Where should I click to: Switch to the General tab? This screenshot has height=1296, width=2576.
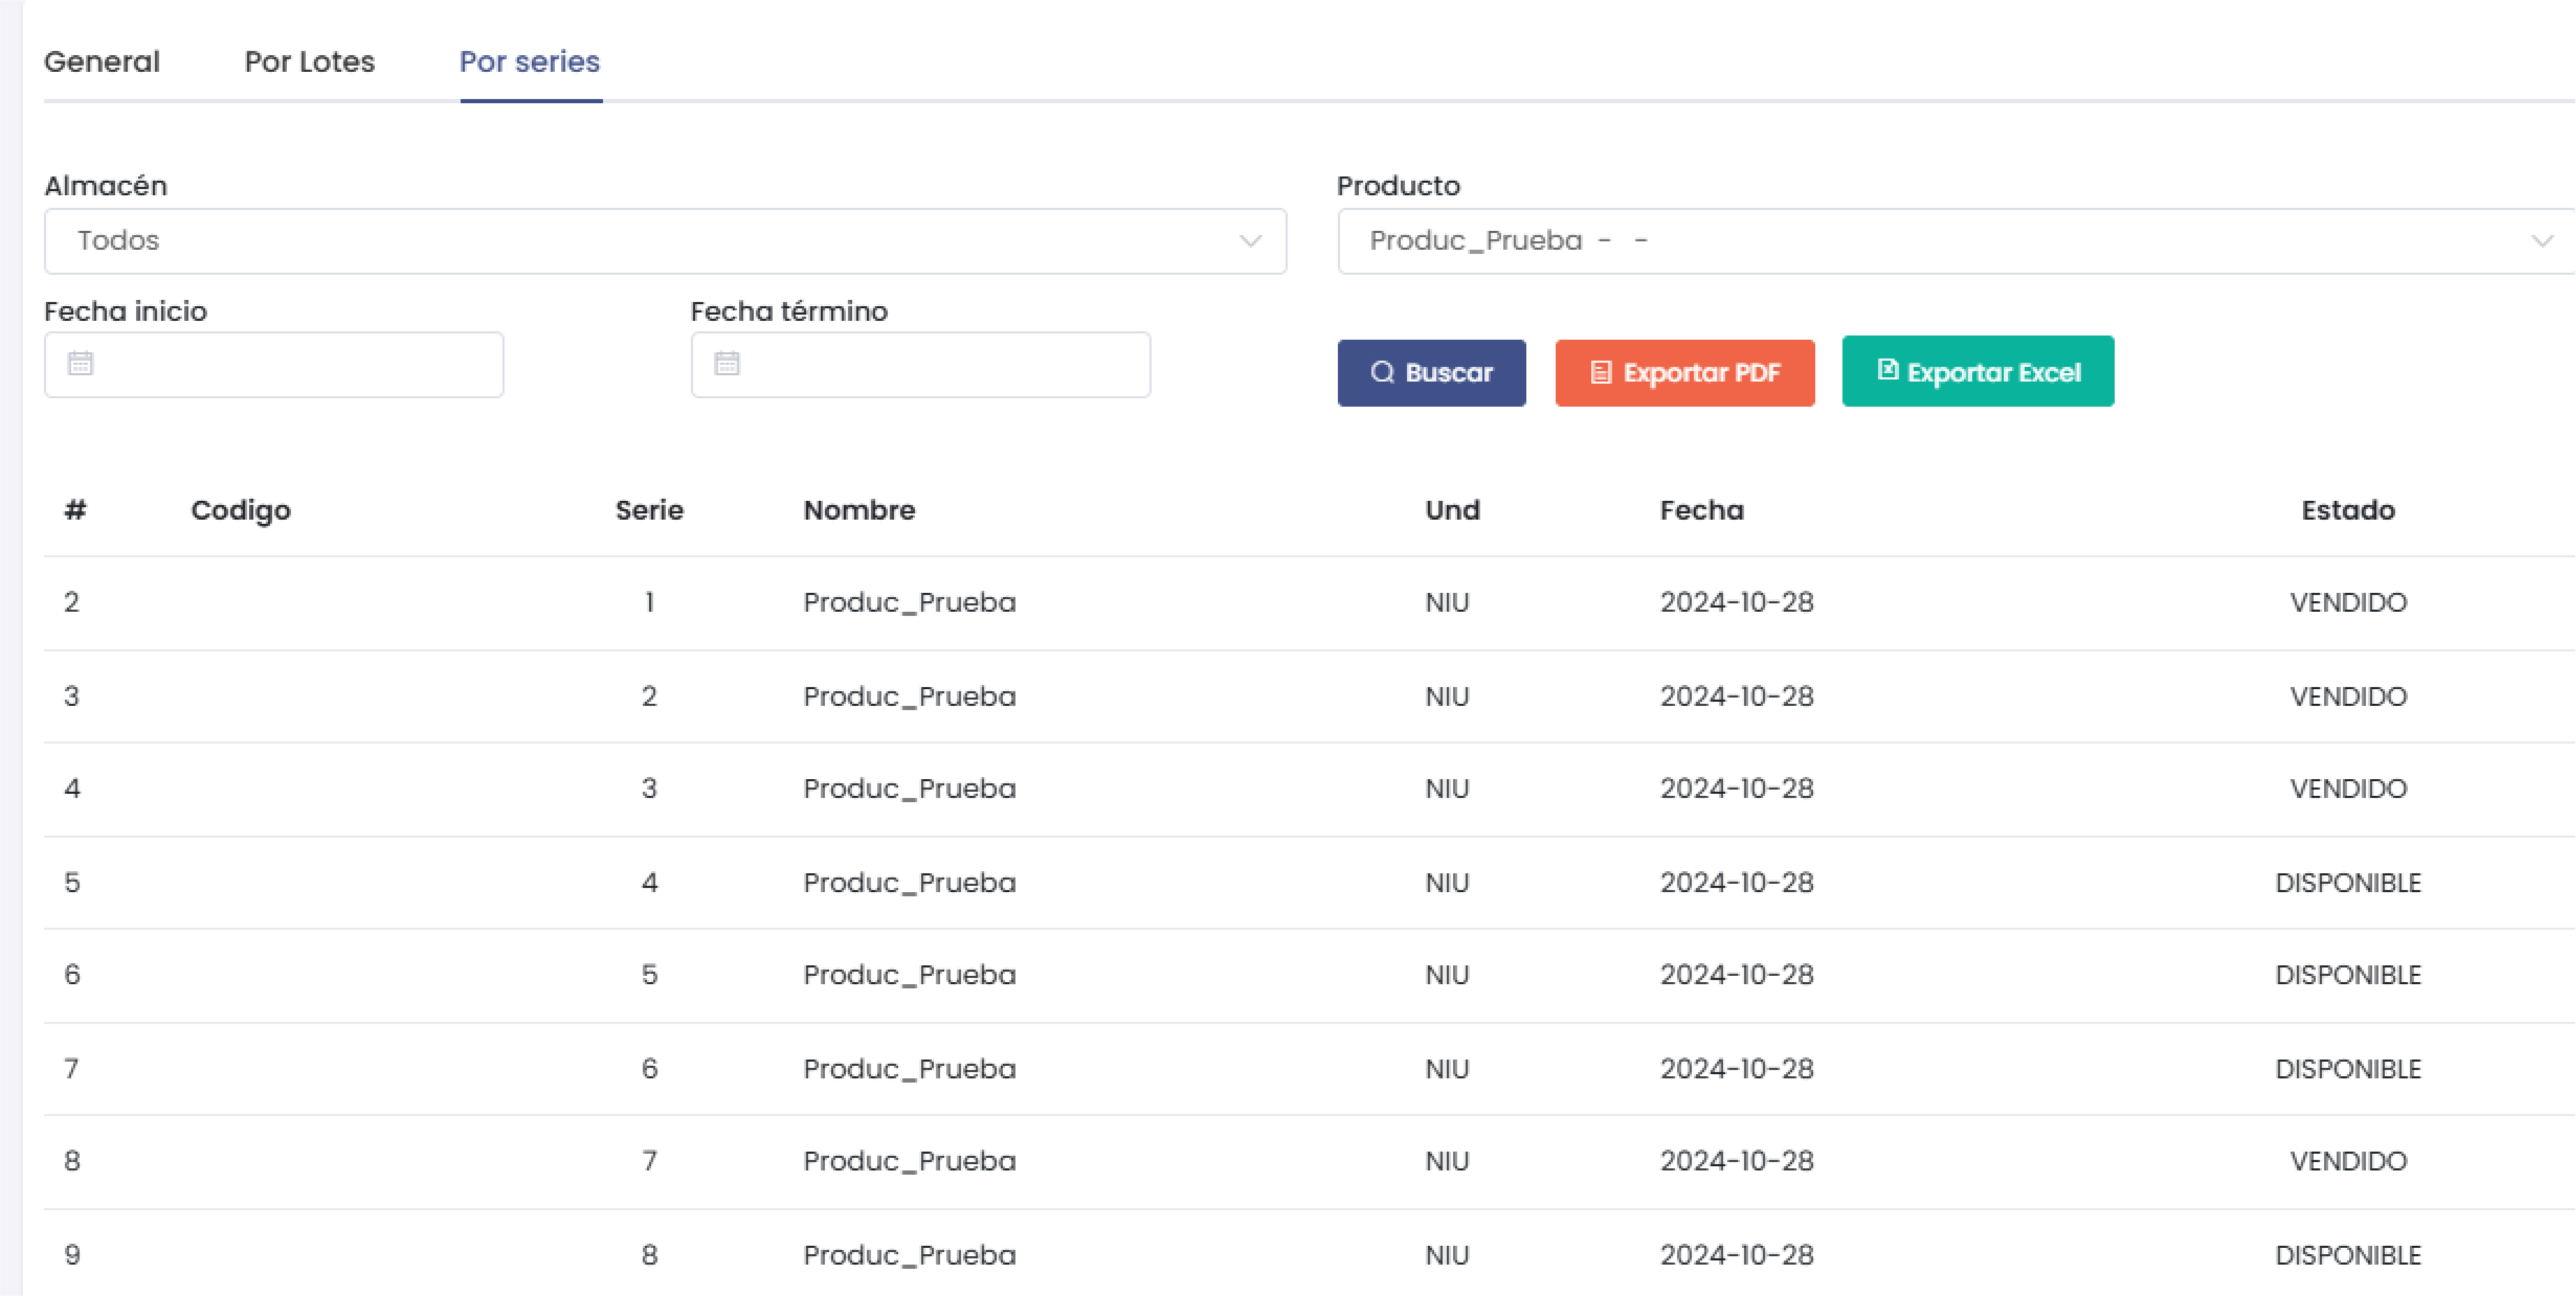102,62
